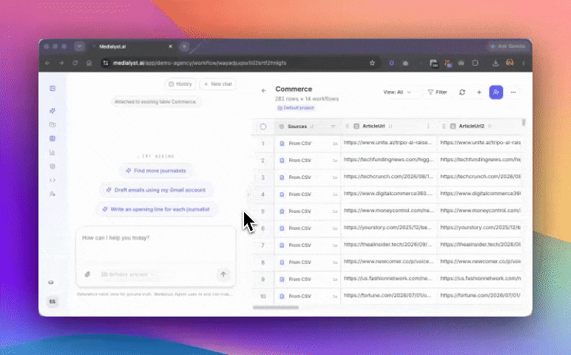Send the chat message with arrow button
The height and width of the screenshot is (355, 571).
pos(223,274)
